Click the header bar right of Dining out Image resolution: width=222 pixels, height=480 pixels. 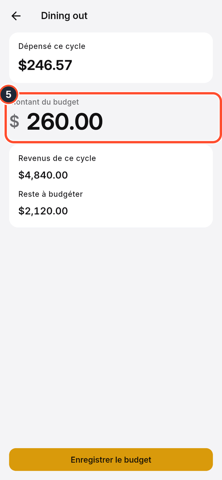pyautogui.click(x=153, y=16)
